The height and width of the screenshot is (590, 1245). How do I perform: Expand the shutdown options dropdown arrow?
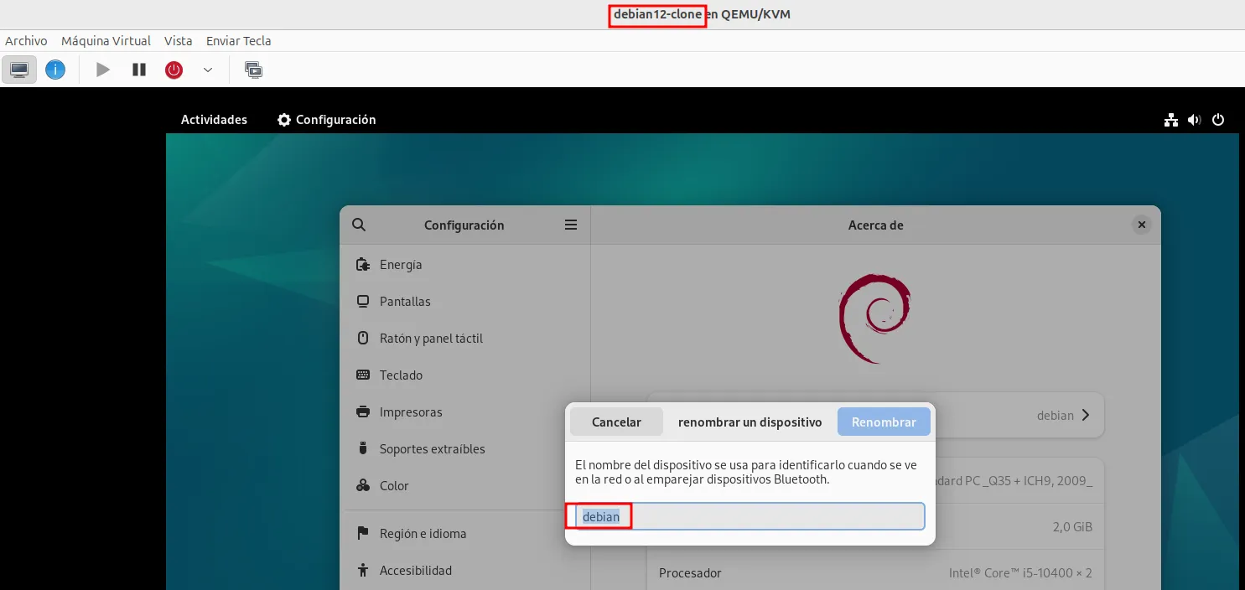pyautogui.click(x=208, y=70)
